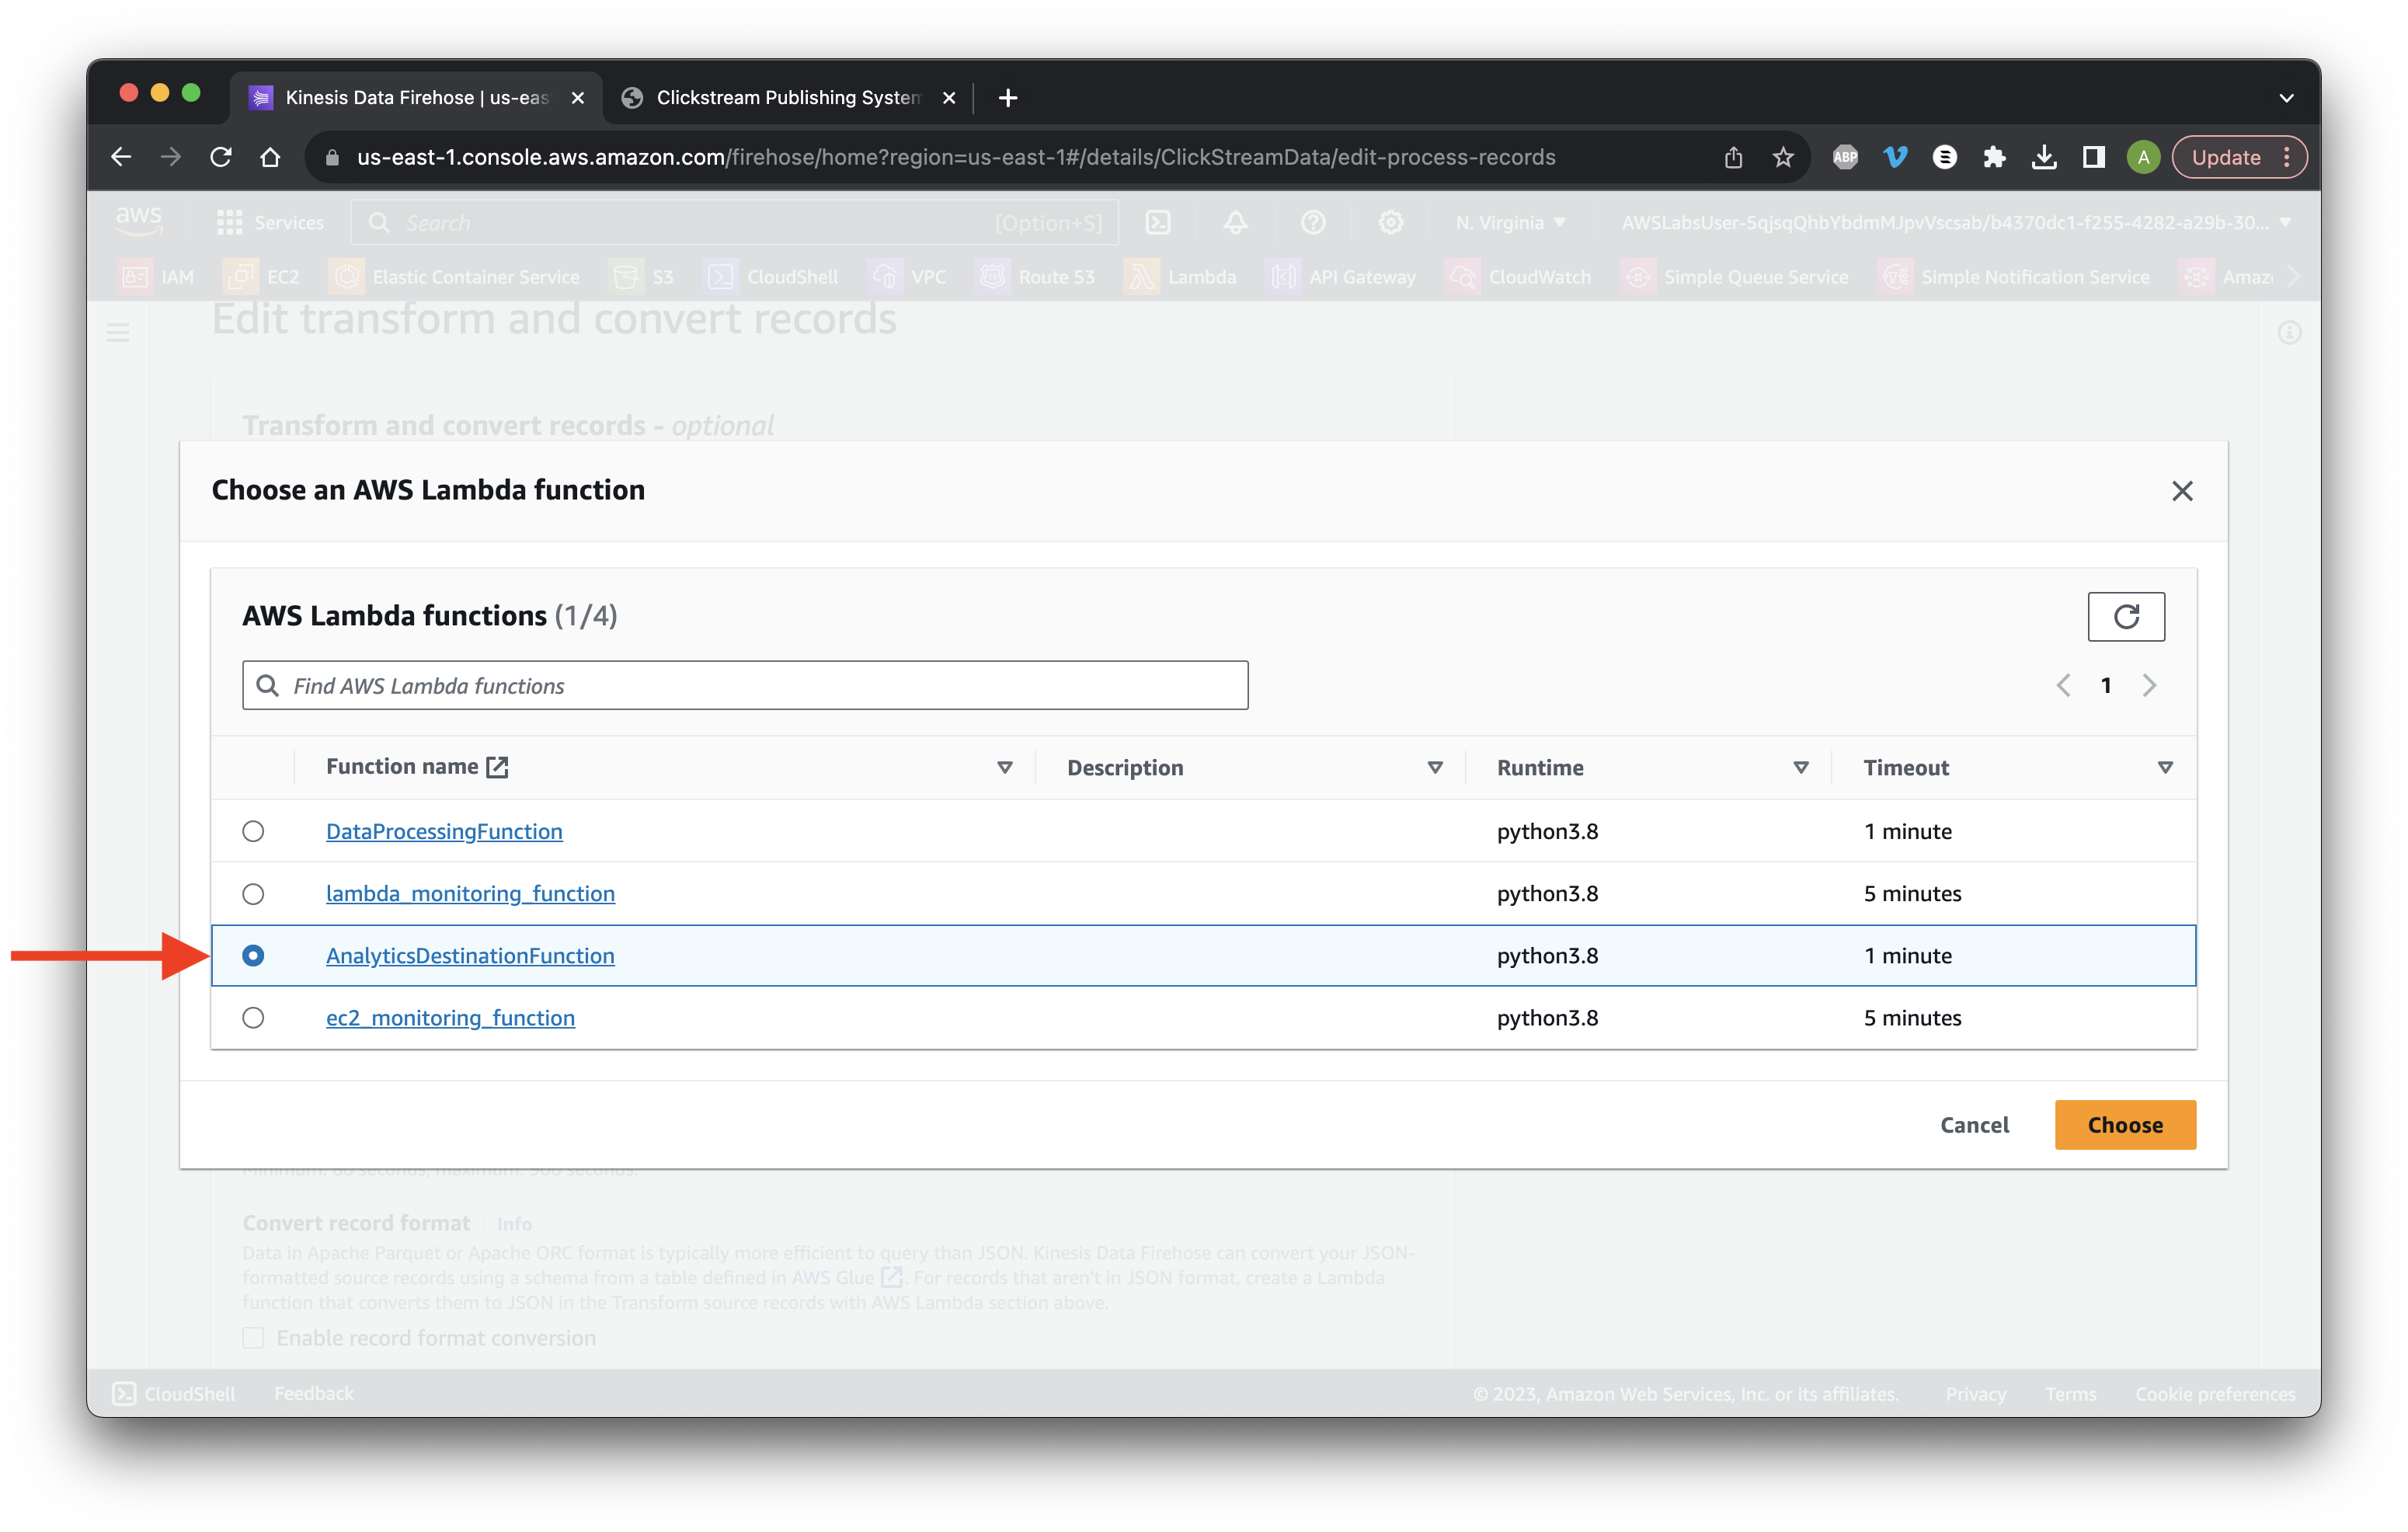This screenshot has height=1532, width=2408.
Task: Open AWS settings gear
Action: point(1391,223)
